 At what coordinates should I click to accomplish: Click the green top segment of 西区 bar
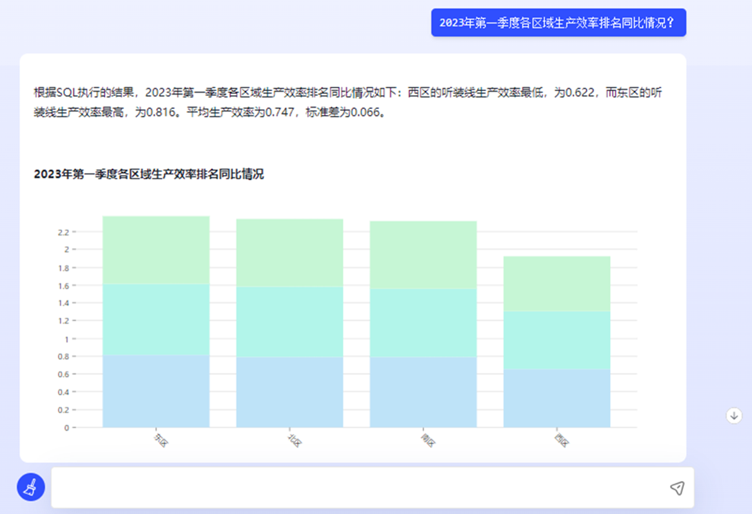pos(557,284)
